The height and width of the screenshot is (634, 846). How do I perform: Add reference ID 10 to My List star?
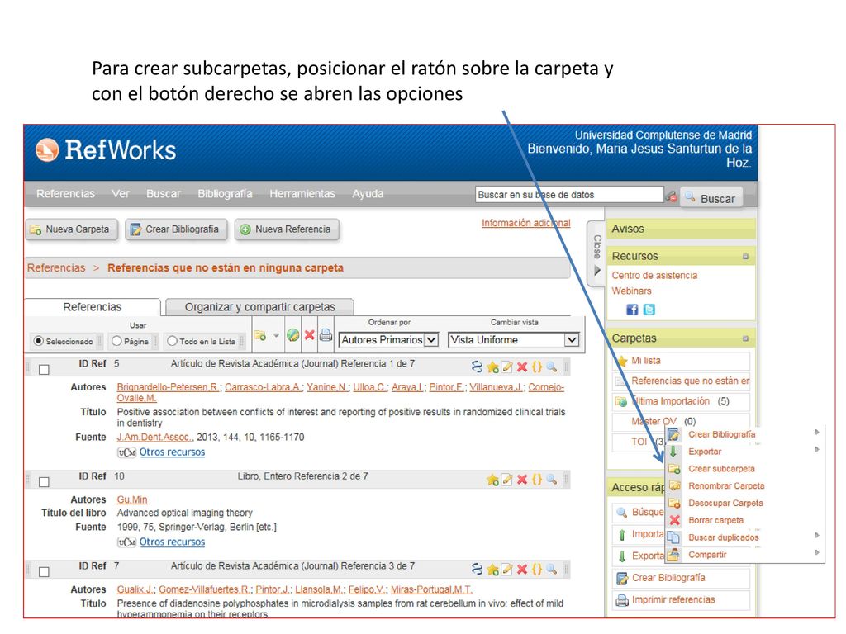pos(492,480)
